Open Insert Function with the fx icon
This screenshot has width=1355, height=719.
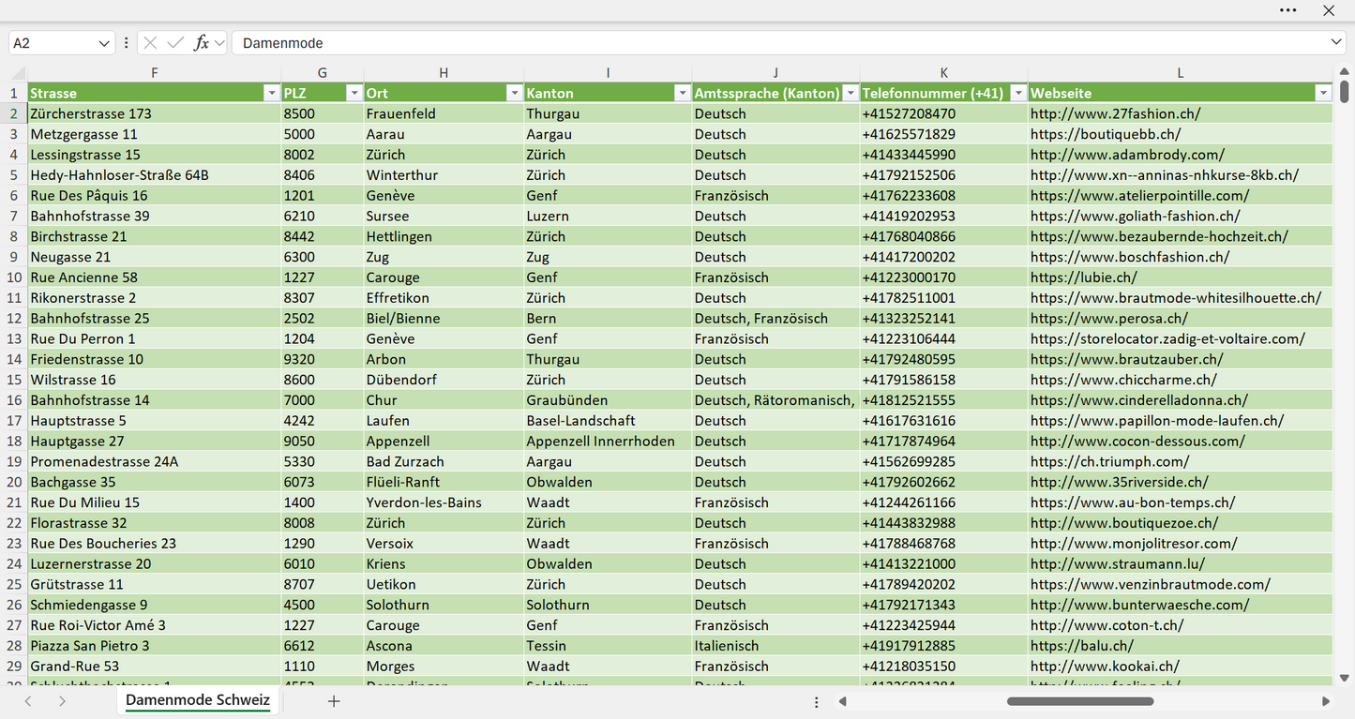click(201, 43)
